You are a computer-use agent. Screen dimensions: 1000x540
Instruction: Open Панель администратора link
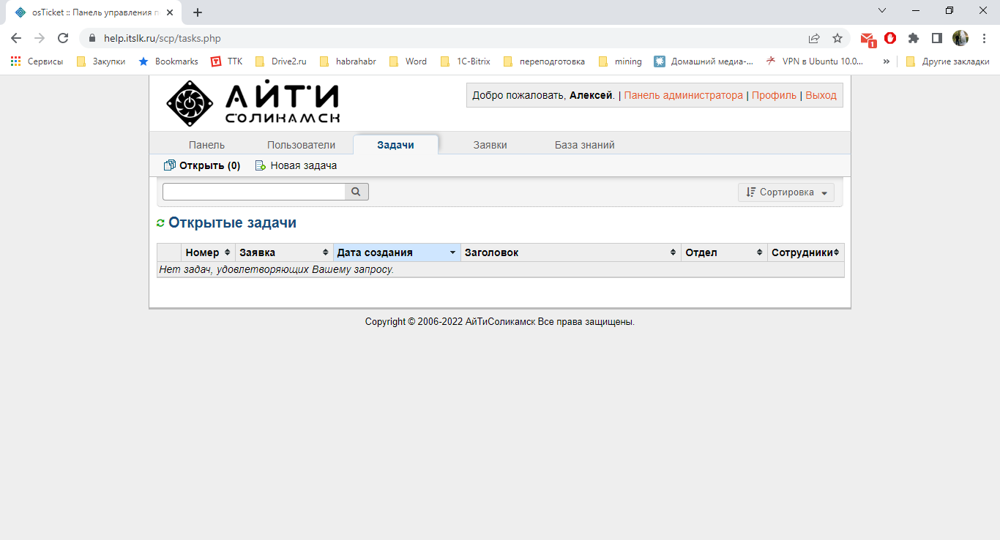click(x=683, y=95)
